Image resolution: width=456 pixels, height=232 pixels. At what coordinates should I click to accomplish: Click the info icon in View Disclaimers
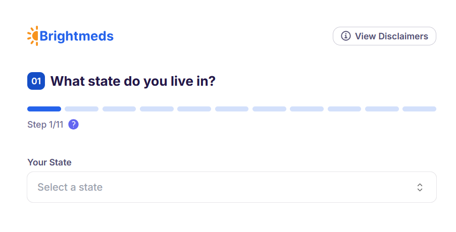coord(346,36)
